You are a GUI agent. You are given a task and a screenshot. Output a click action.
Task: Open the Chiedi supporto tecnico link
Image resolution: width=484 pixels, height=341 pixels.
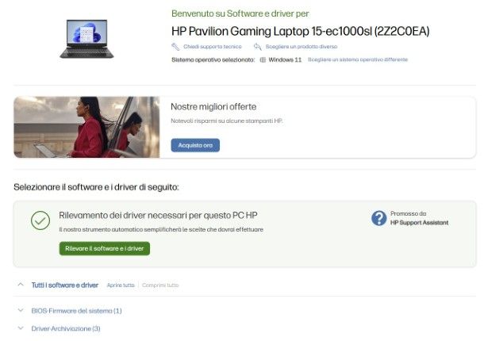coord(213,47)
